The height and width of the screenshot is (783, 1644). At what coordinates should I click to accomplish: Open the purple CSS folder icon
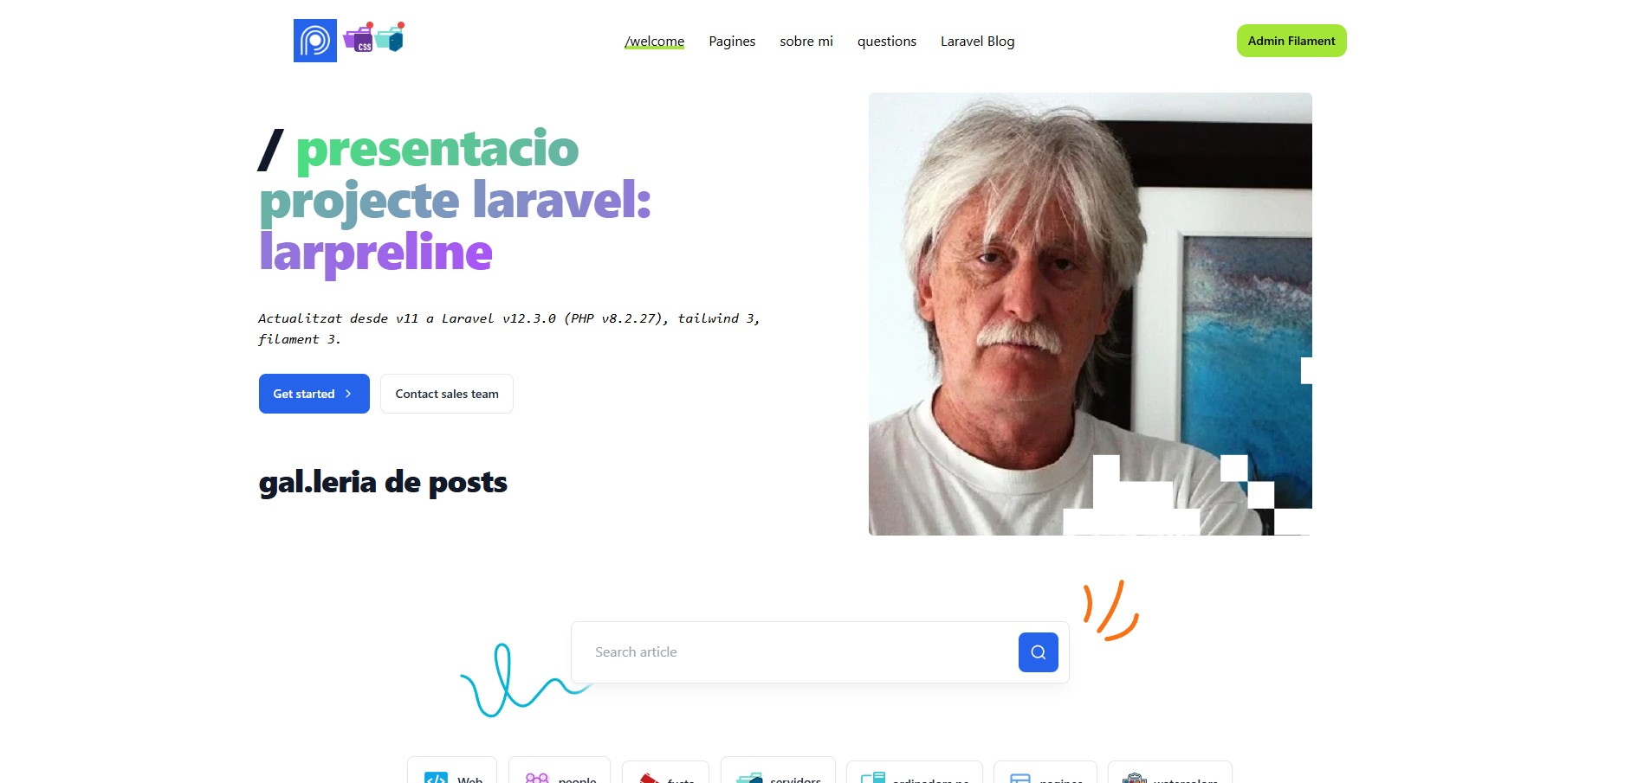tap(359, 38)
